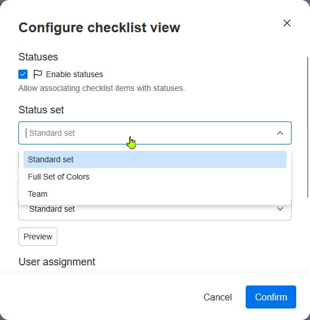The width and height of the screenshot is (310, 320).
Task: Confirm the checklist view settings
Action: (x=271, y=297)
